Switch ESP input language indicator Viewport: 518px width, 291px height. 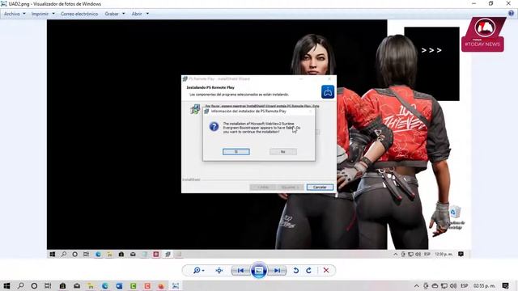(464, 285)
